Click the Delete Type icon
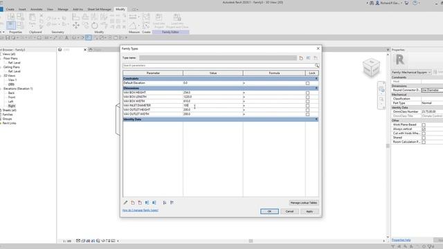The height and width of the screenshot is (249, 443). point(316,58)
